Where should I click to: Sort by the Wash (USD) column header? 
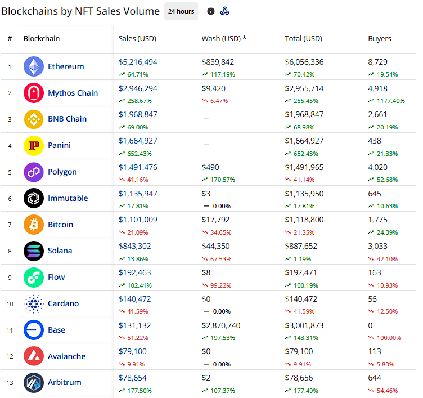click(x=224, y=39)
